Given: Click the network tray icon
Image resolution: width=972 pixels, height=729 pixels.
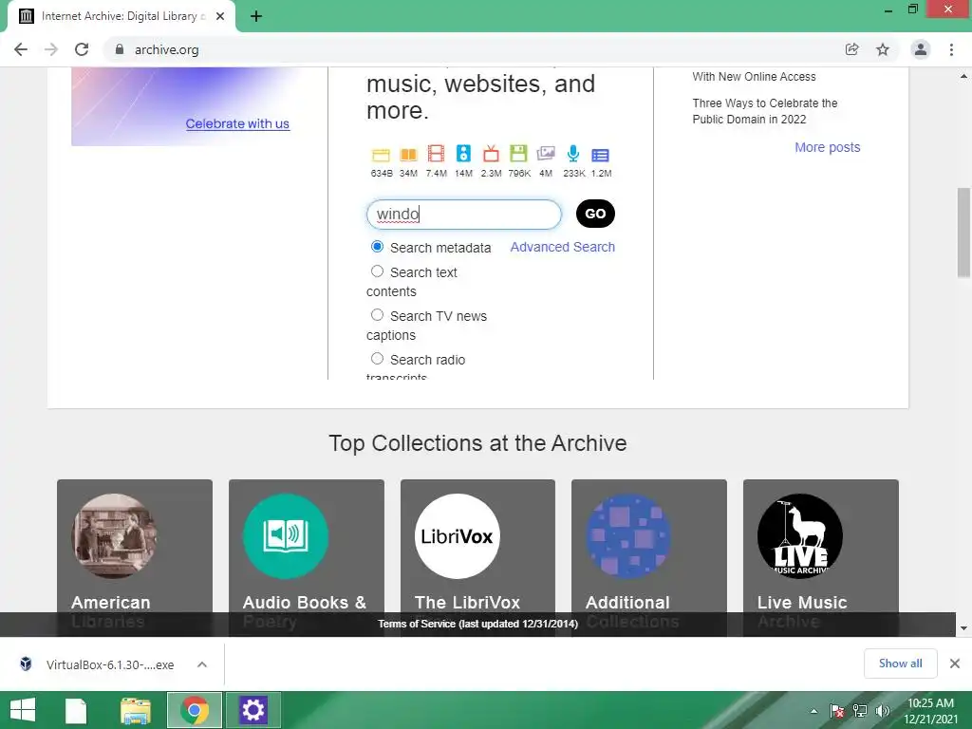Looking at the screenshot, I should [860, 710].
